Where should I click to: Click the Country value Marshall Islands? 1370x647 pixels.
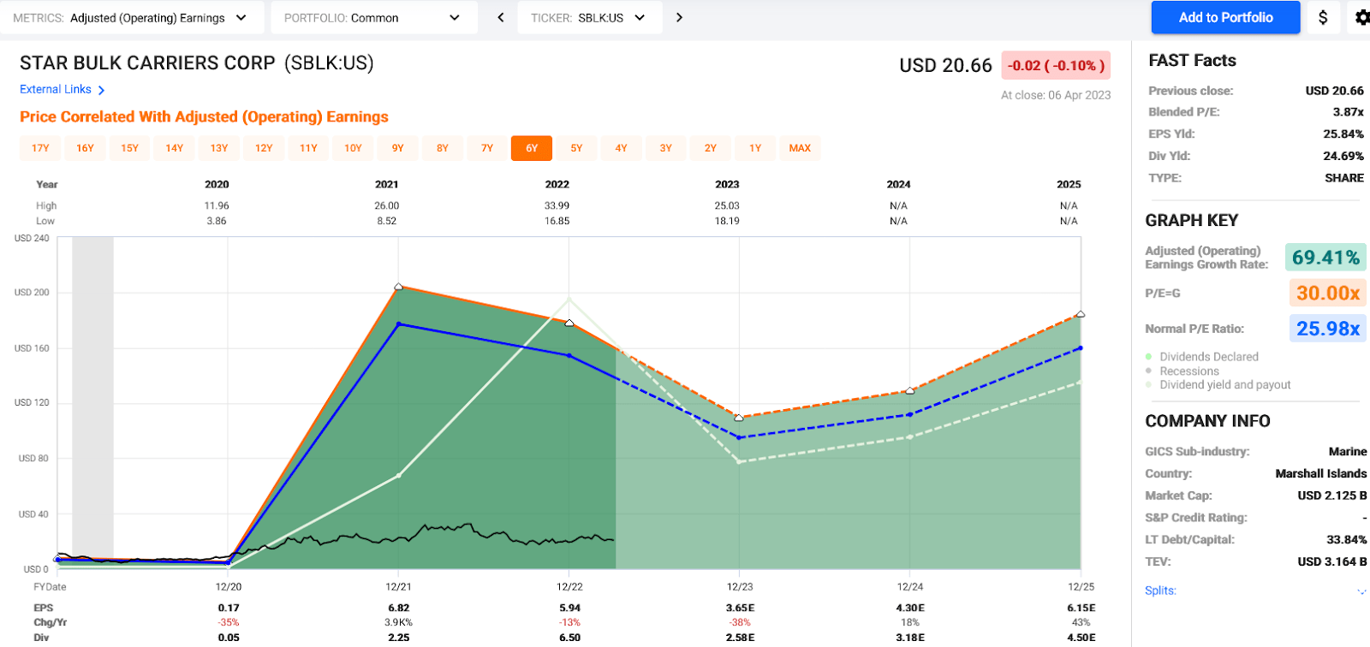point(1321,474)
